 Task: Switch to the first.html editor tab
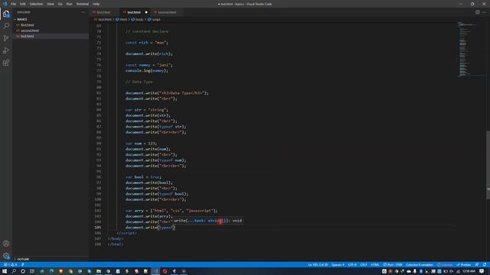tap(103, 12)
